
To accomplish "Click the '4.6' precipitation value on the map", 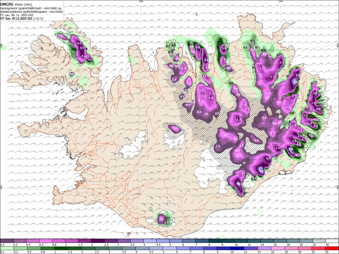I will pos(238,184).
